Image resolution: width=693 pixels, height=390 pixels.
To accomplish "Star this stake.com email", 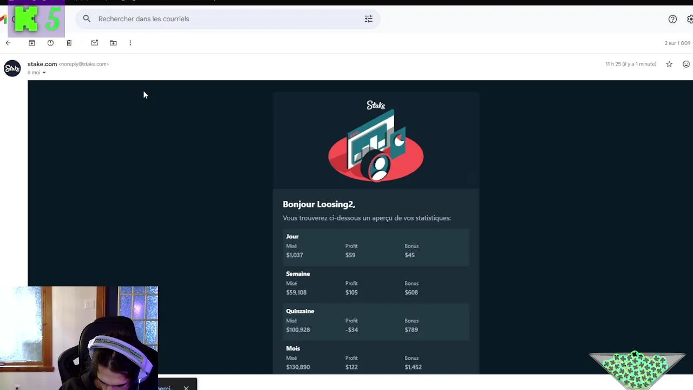I will tap(669, 64).
